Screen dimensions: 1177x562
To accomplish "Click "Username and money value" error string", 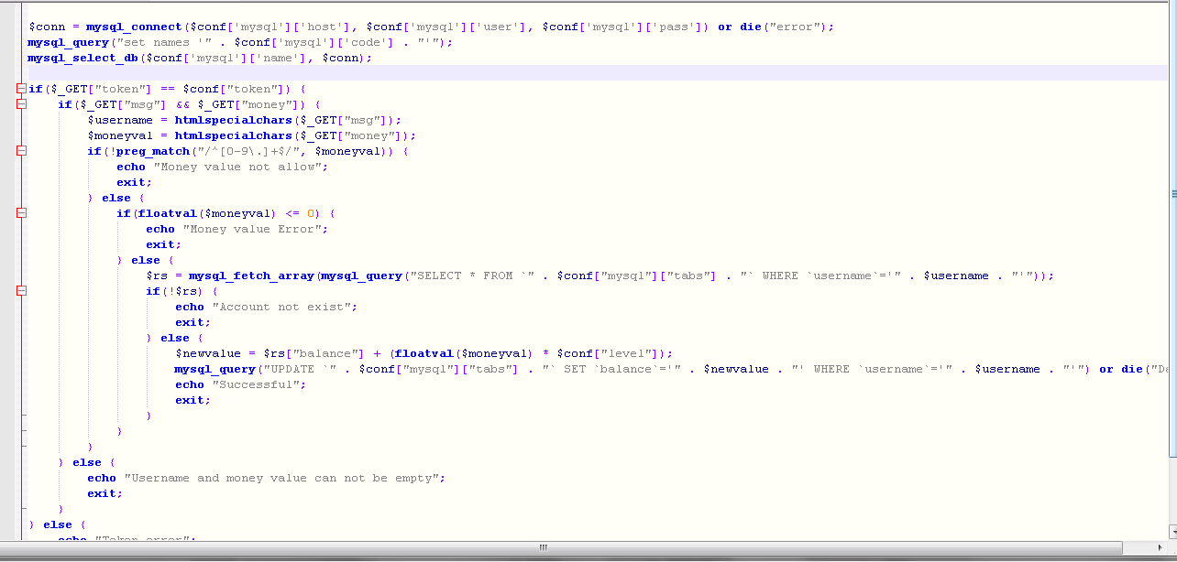I will click(x=284, y=478).
